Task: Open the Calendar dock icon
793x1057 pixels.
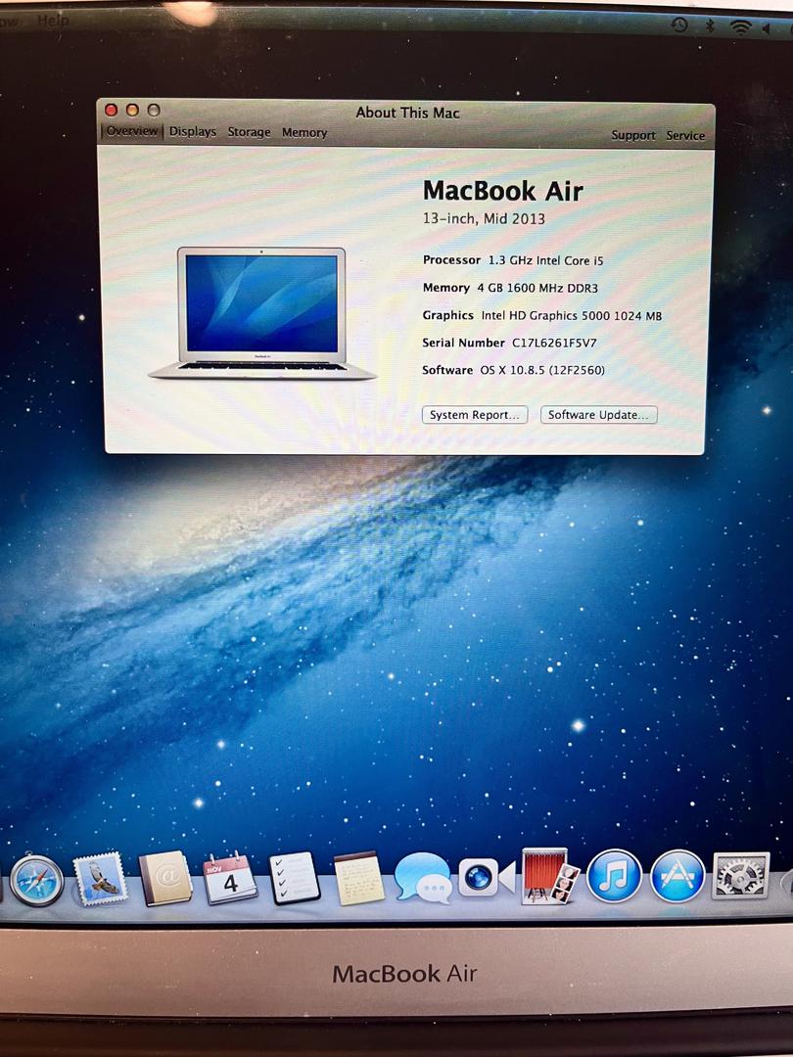Action: (230, 878)
